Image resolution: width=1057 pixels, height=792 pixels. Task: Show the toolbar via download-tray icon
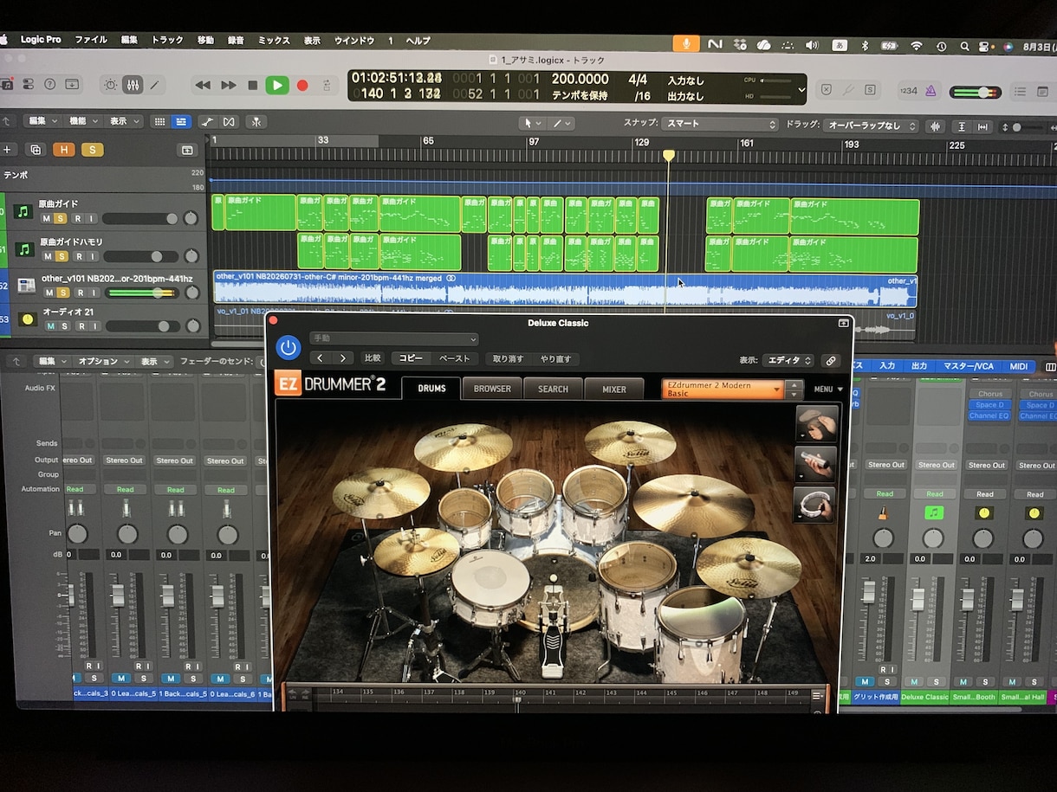(72, 84)
